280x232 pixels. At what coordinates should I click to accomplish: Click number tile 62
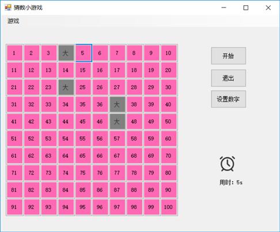[32, 156]
